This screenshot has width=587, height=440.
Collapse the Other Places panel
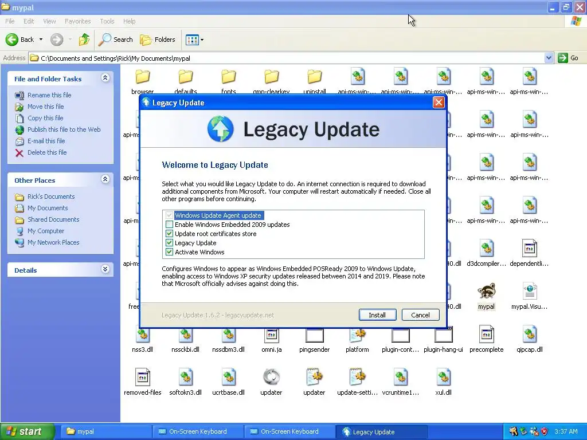point(105,179)
